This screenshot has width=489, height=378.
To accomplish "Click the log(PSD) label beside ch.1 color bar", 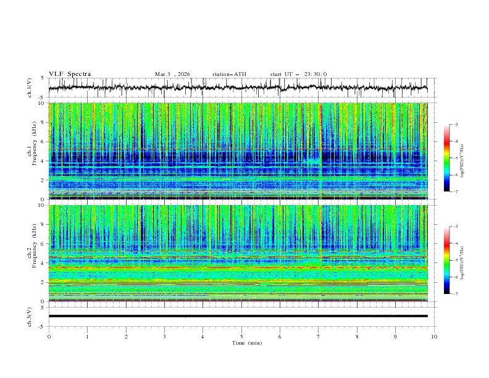I will coord(462,161).
